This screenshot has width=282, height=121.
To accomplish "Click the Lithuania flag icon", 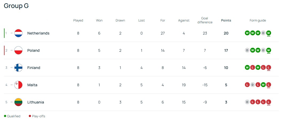I will pyautogui.click(x=18, y=102).
